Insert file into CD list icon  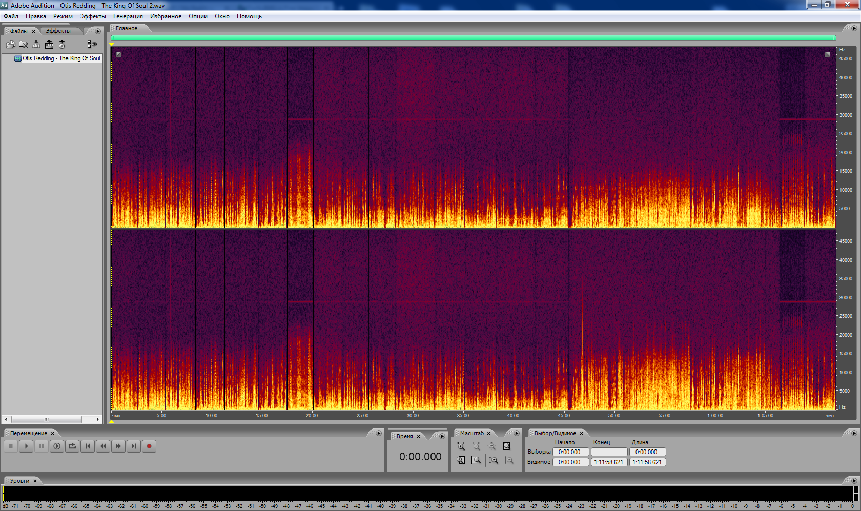[62, 45]
